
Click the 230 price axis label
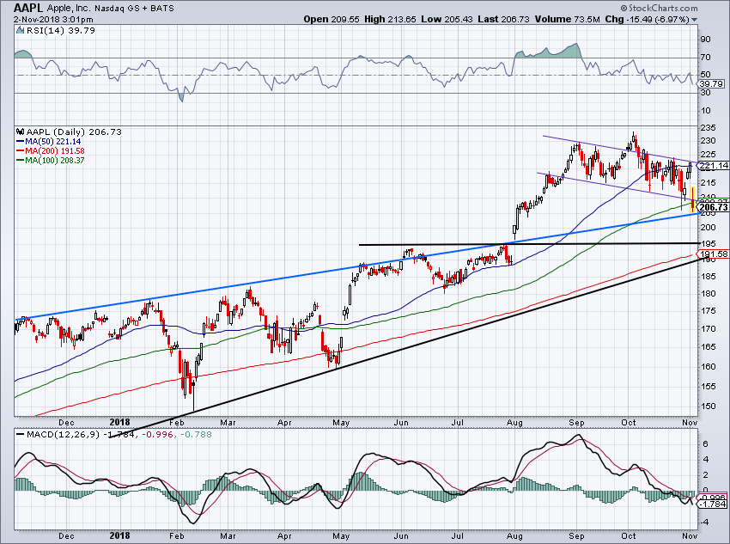click(x=709, y=141)
